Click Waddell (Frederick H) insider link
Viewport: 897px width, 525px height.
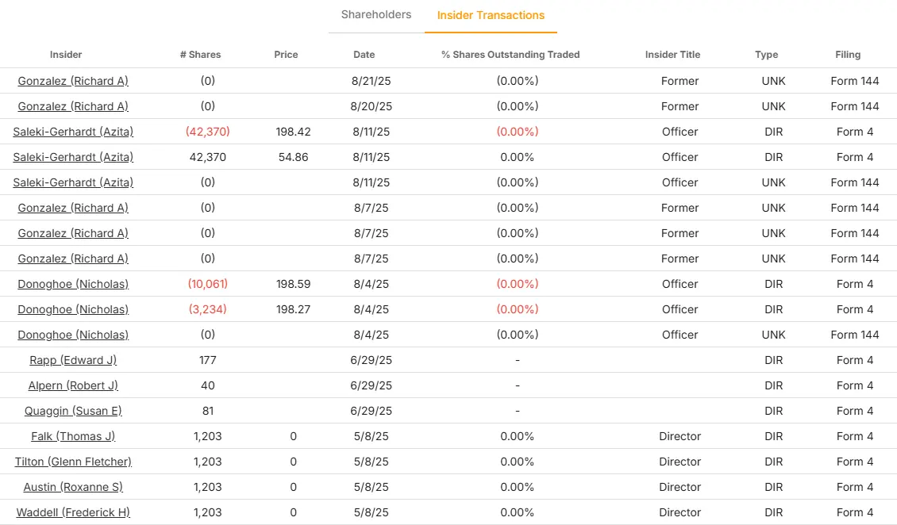coord(73,512)
